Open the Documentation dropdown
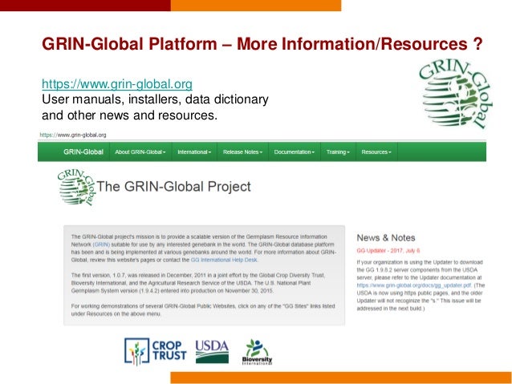 295,152
